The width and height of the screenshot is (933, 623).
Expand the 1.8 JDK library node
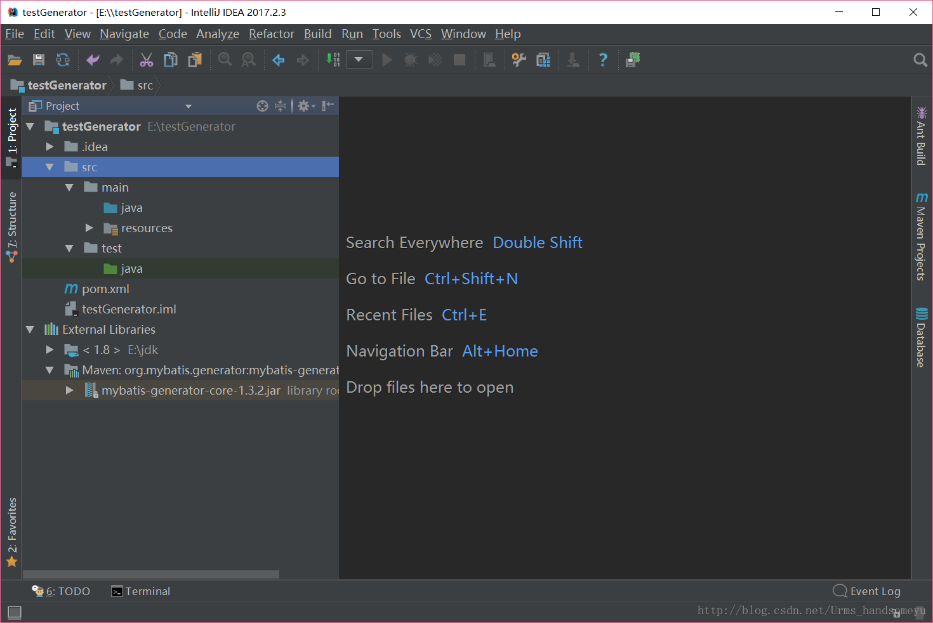click(x=50, y=350)
